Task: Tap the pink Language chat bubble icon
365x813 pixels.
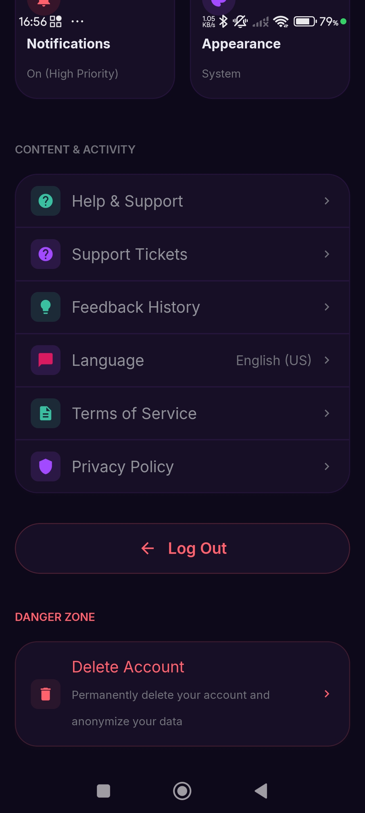Action: pyautogui.click(x=46, y=360)
